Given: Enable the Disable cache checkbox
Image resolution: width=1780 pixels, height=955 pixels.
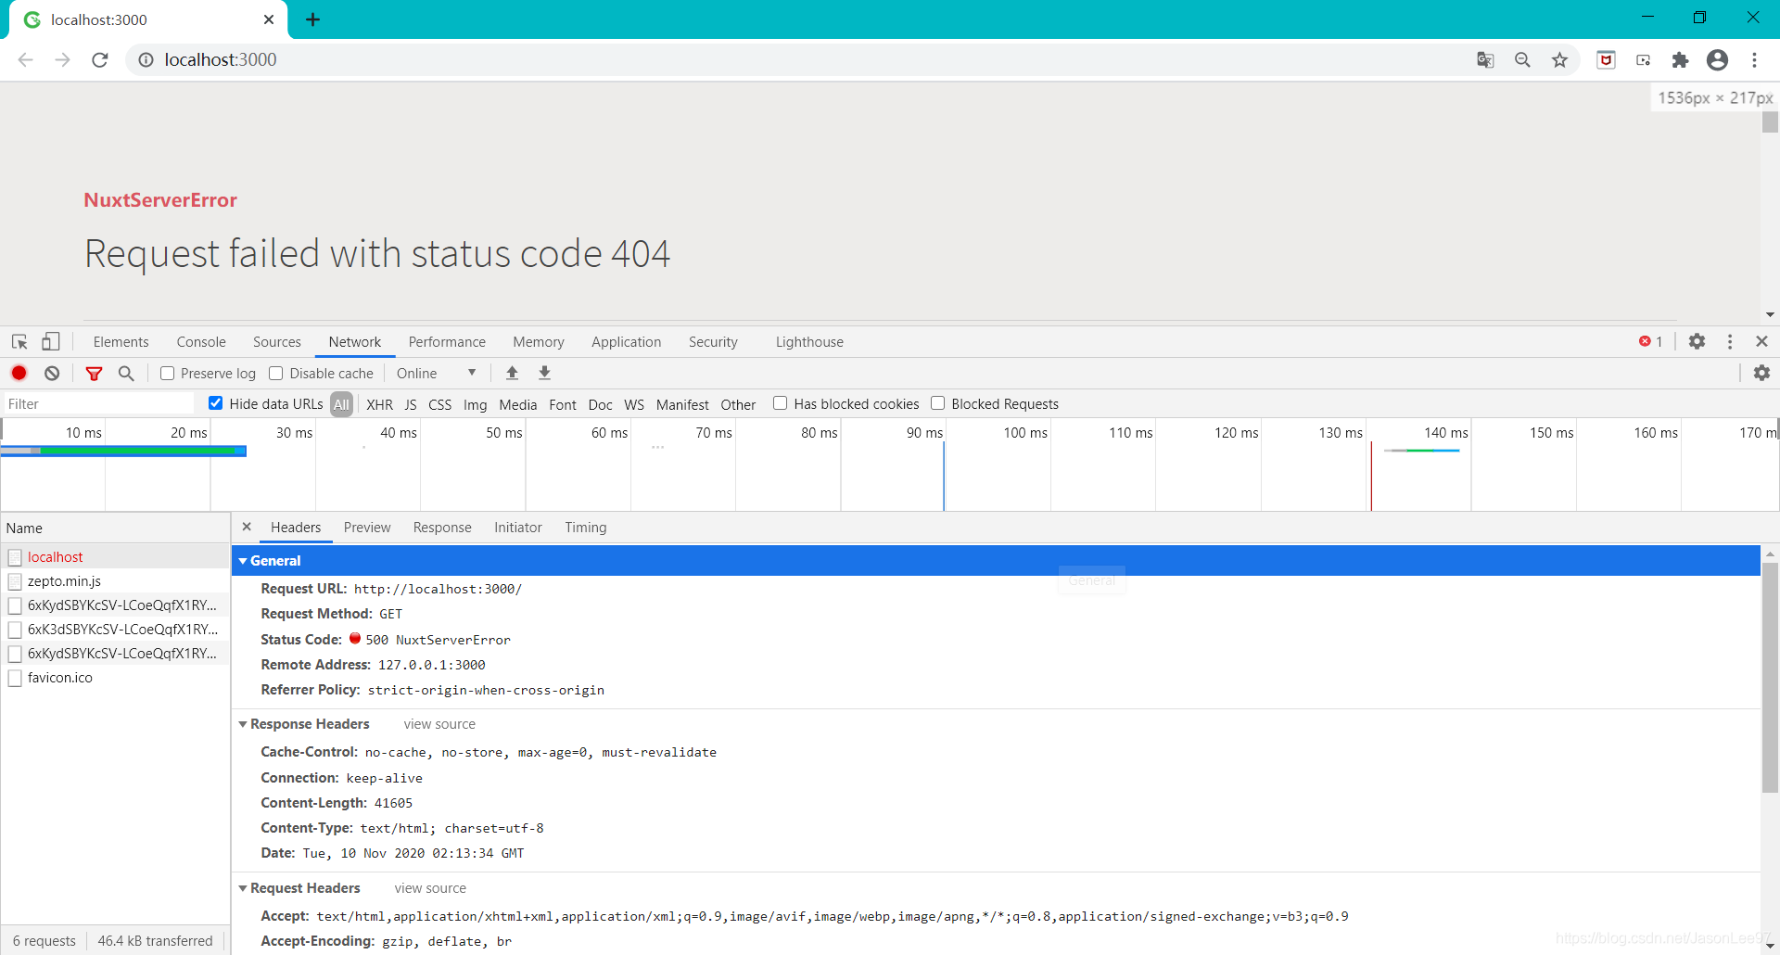Looking at the screenshot, I should click(275, 373).
